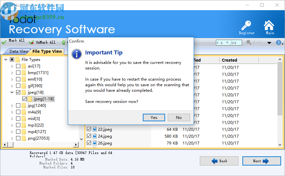Click the Find magnifier icon
This screenshot has width=285, height=176.
click(x=249, y=43)
